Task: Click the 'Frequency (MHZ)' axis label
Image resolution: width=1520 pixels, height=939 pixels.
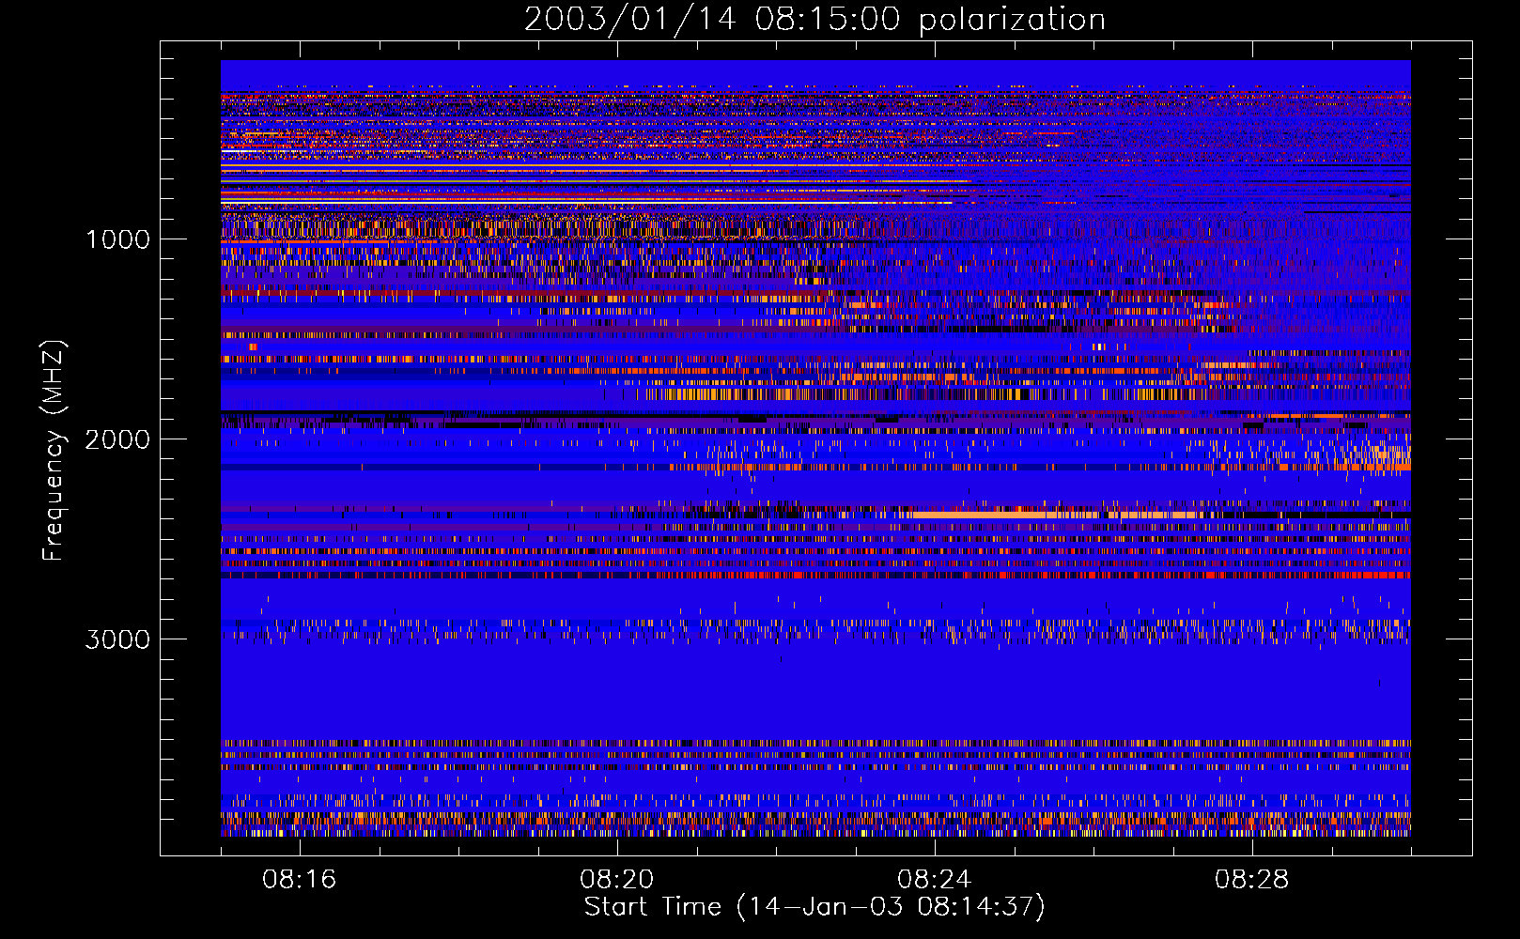Action: (54, 451)
